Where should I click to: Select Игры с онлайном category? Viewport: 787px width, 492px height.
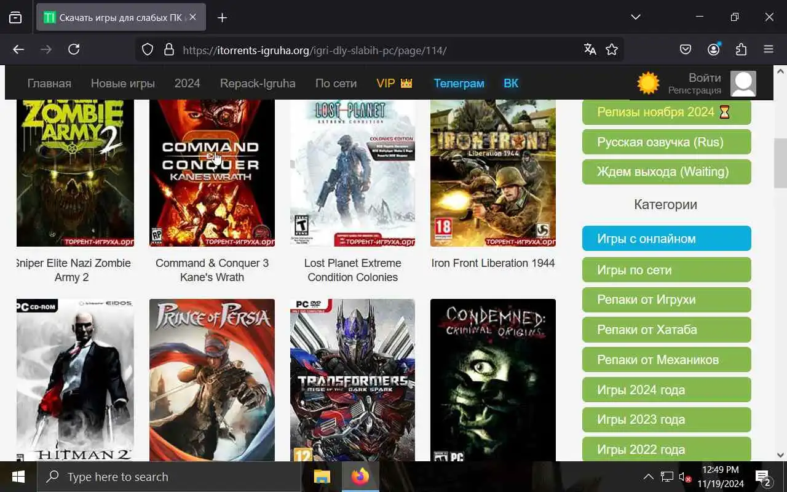[666, 239]
